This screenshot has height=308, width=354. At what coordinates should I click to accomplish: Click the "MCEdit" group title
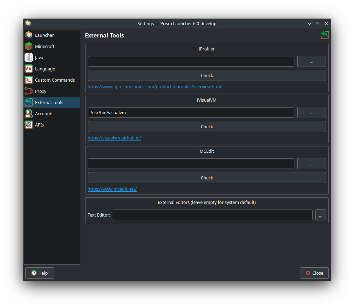click(206, 151)
